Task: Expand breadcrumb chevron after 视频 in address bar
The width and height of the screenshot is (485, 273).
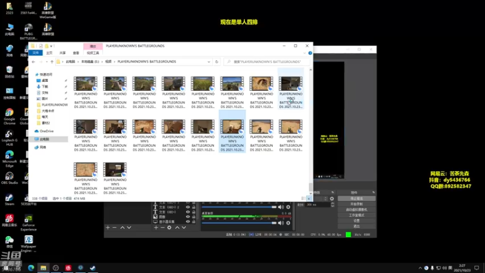Action: tap(115, 62)
